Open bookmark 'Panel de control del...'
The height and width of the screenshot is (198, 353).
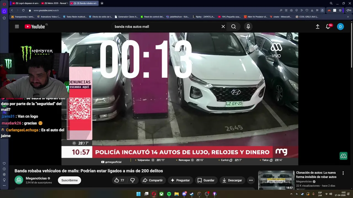(x=152, y=16)
